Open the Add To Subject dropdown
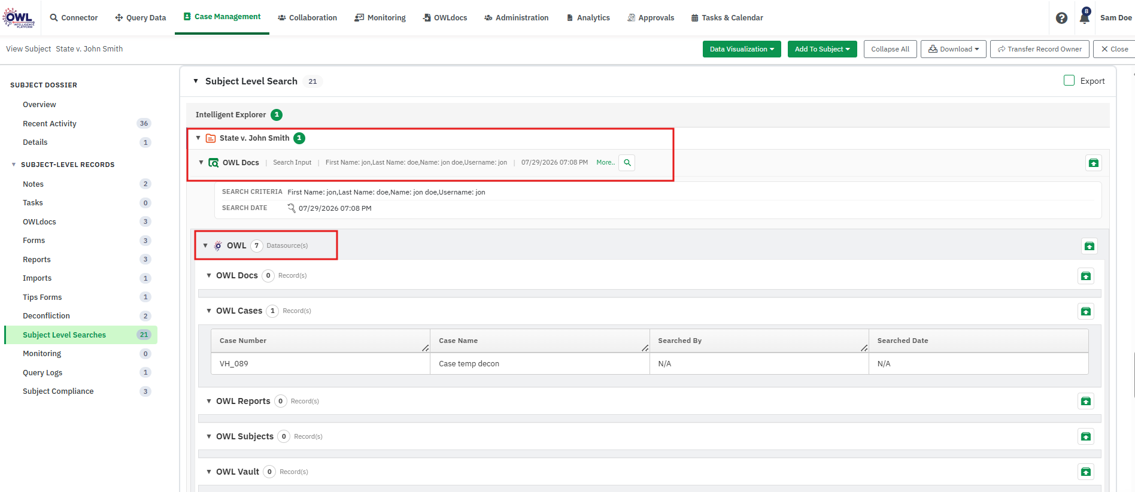1135x492 pixels. coord(822,49)
